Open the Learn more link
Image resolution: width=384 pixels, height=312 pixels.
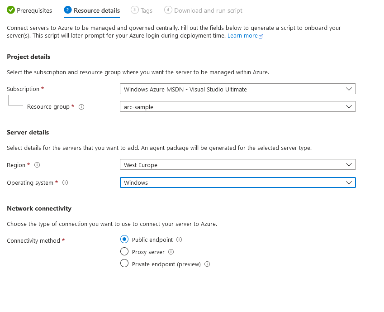click(242, 36)
